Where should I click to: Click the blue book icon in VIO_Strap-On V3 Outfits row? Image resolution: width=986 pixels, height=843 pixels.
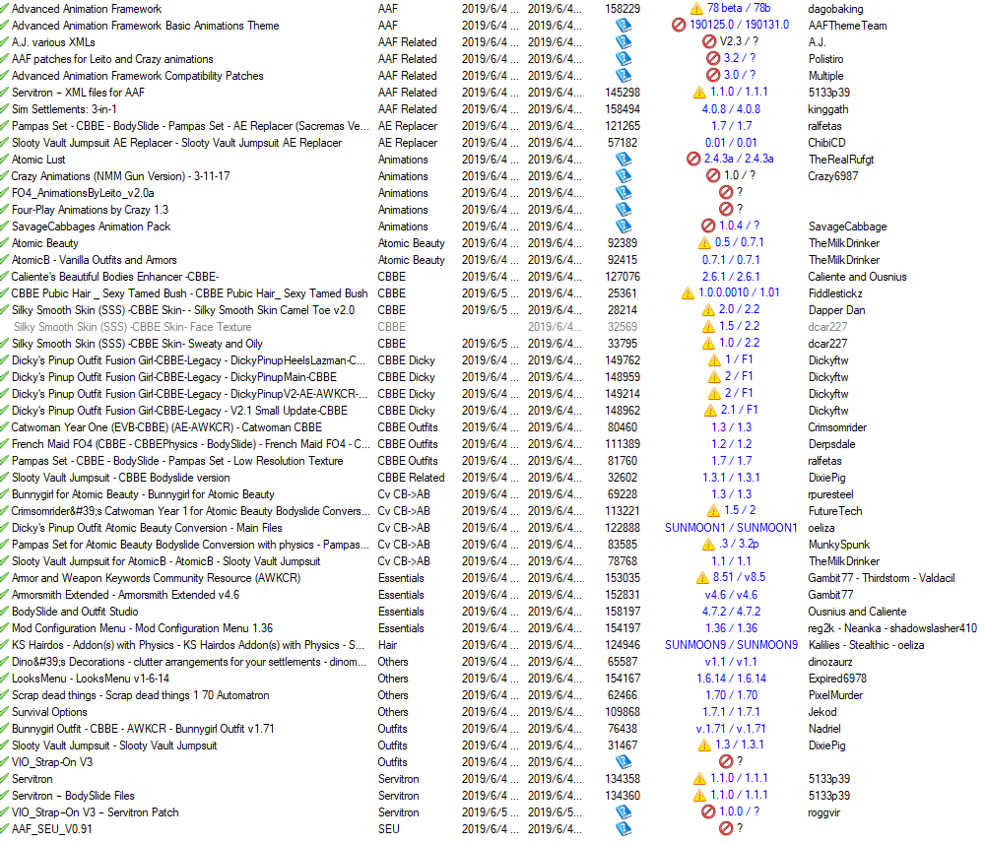tap(623, 762)
